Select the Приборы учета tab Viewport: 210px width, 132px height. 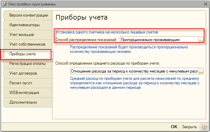pos(27,54)
